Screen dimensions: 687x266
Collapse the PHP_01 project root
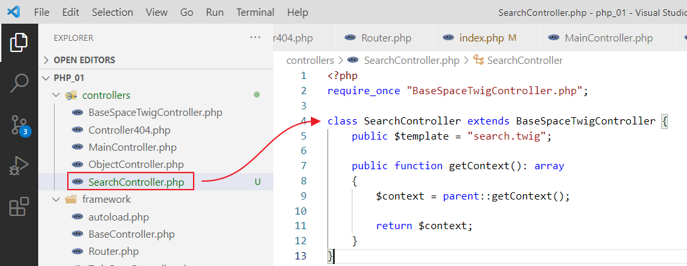point(69,78)
